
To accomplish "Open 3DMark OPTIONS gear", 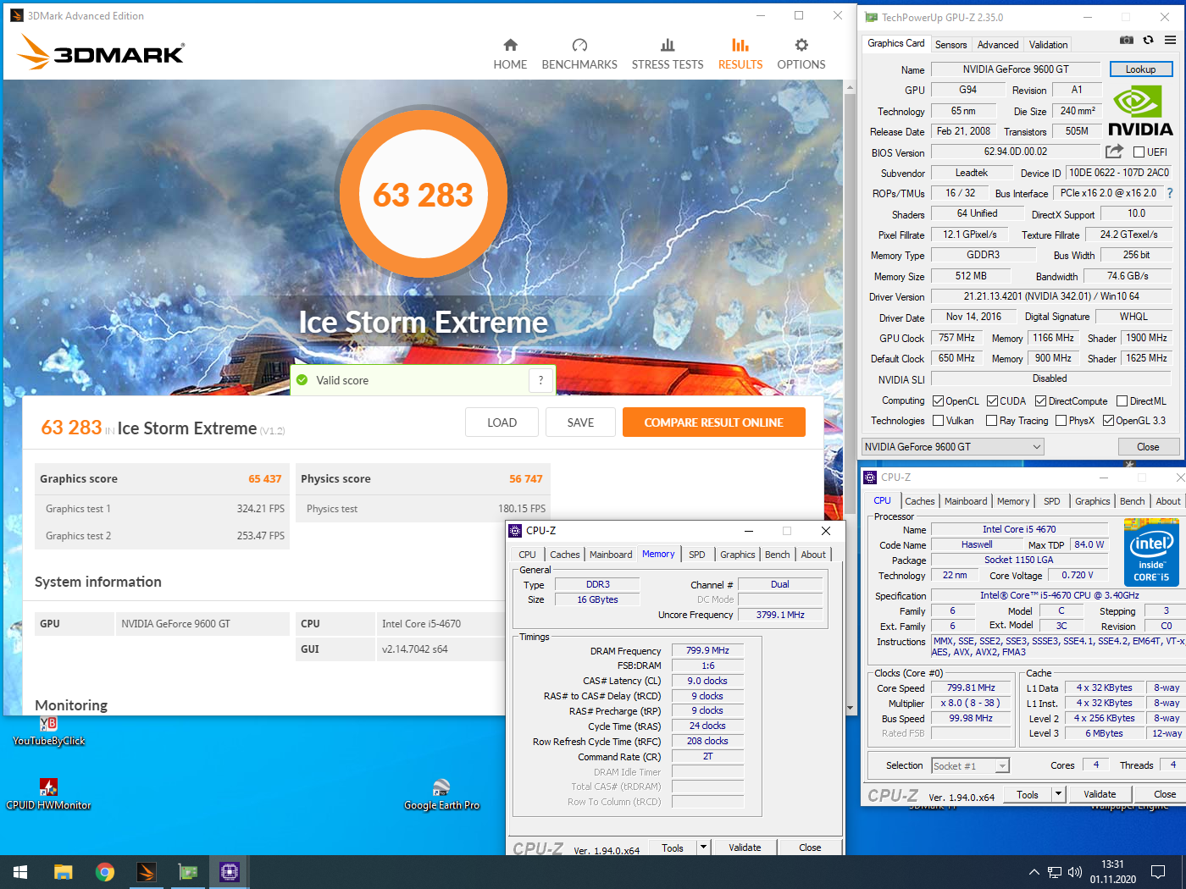I will (801, 54).
